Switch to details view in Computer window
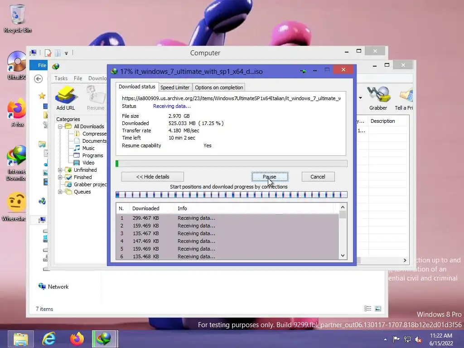This screenshot has height=348, width=464. [367, 309]
